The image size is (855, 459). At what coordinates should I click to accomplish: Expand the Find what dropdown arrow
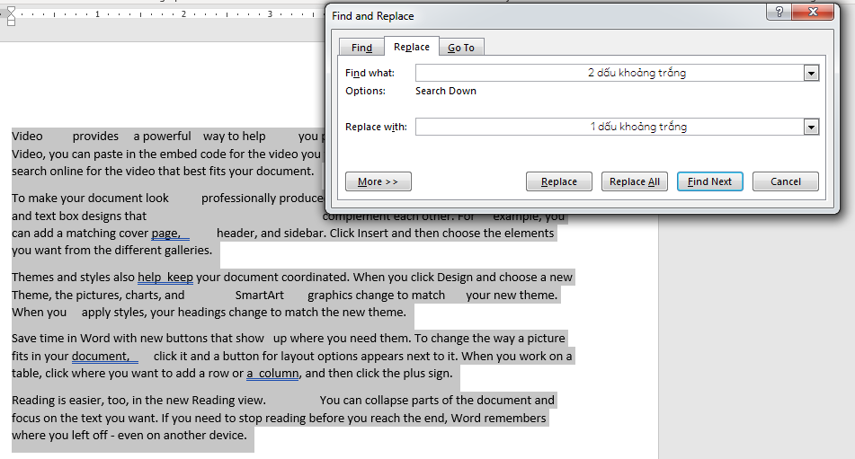pyautogui.click(x=812, y=74)
